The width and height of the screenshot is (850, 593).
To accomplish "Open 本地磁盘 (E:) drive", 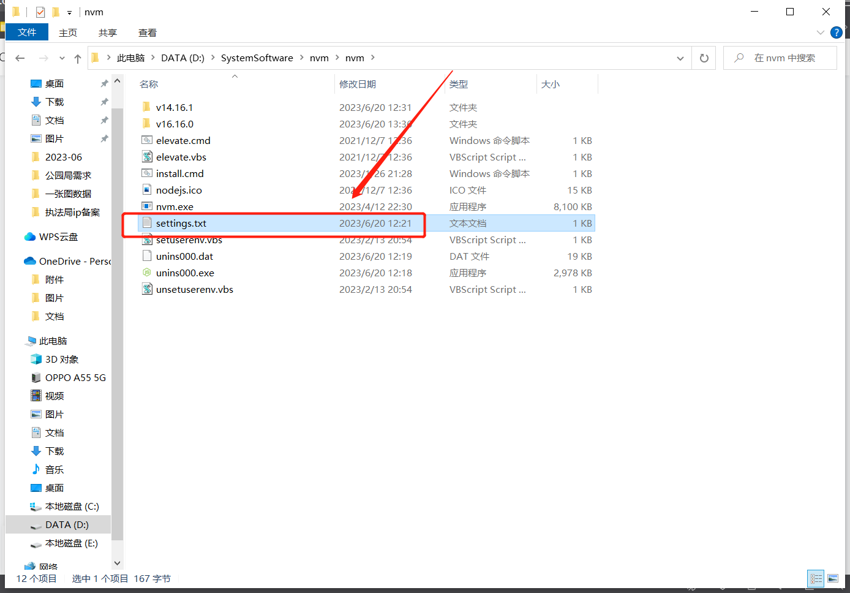I will tap(71, 543).
